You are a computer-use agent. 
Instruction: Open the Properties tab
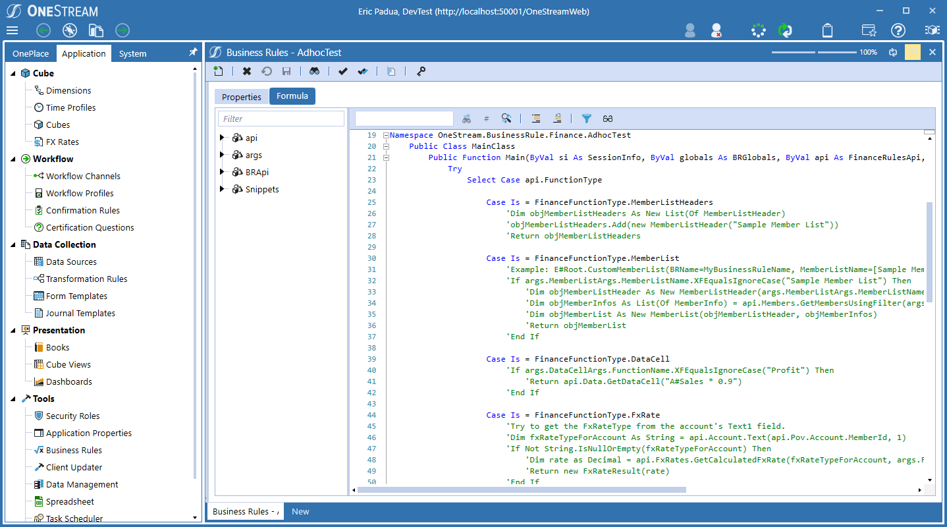pyautogui.click(x=242, y=97)
